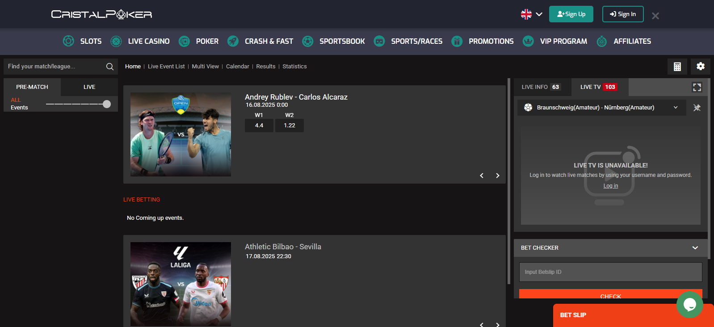The height and width of the screenshot is (327, 714).
Task: Open the Live TV tab
Action: click(x=600, y=87)
